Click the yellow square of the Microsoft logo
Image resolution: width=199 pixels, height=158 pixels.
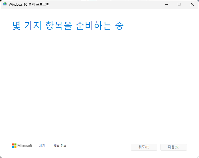click(15, 147)
